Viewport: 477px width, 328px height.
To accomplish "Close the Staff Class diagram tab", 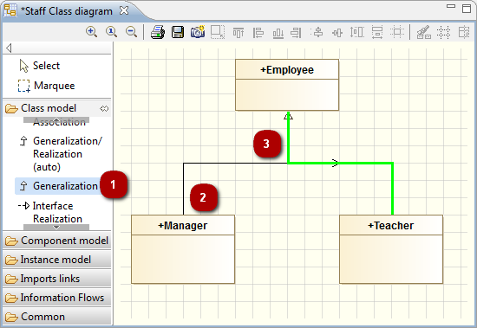I will pos(124,10).
